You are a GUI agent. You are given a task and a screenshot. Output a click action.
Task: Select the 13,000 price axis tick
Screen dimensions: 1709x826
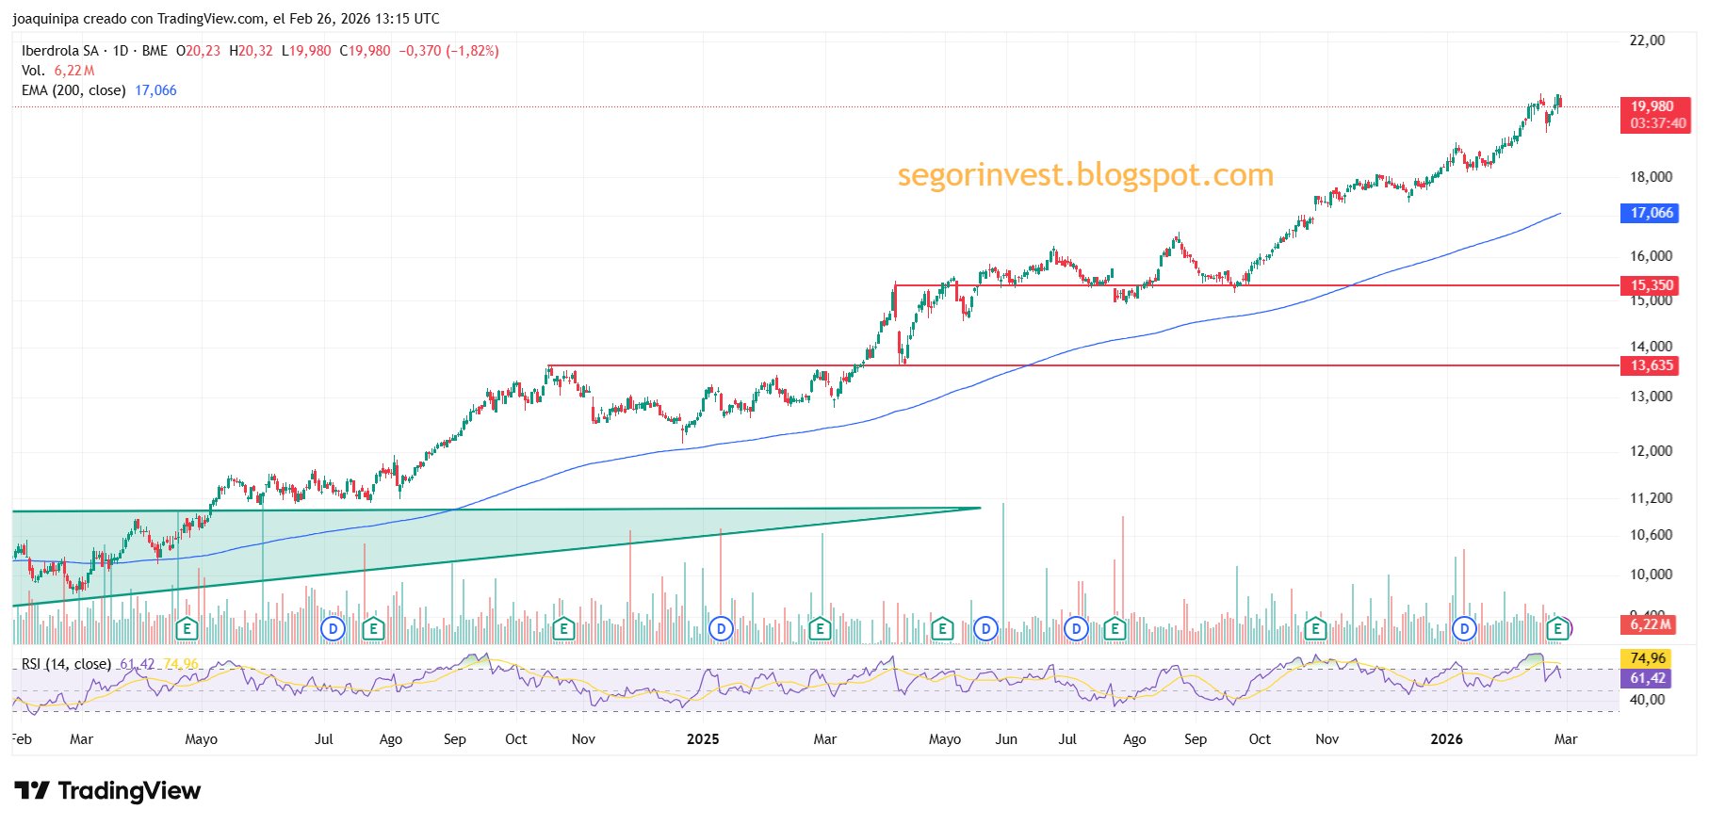coord(1651,397)
